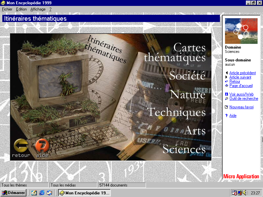Click the magnifier icon beside Outil de recherche
This screenshot has height=197, width=263.
click(x=227, y=98)
